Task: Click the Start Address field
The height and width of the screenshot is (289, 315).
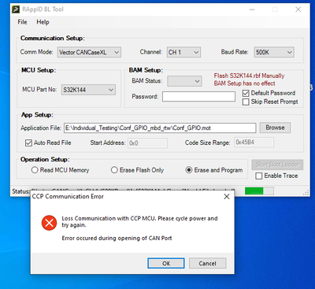Action: [x=147, y=143]
